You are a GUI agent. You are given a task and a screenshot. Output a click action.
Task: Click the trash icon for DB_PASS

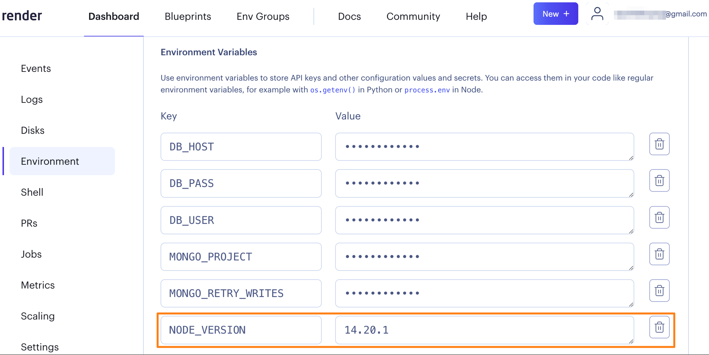coord(659,181)
